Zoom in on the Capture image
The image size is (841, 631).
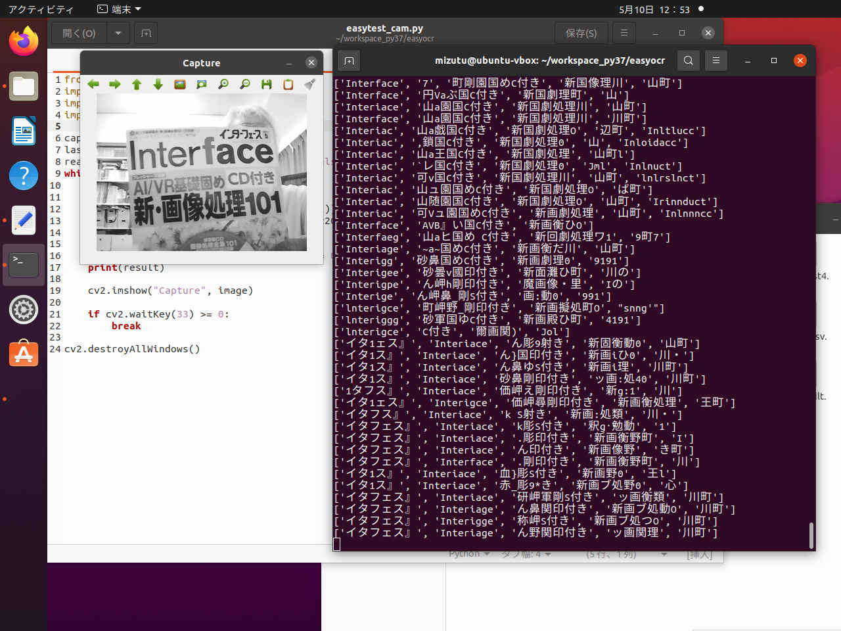(x=223, y=84)
